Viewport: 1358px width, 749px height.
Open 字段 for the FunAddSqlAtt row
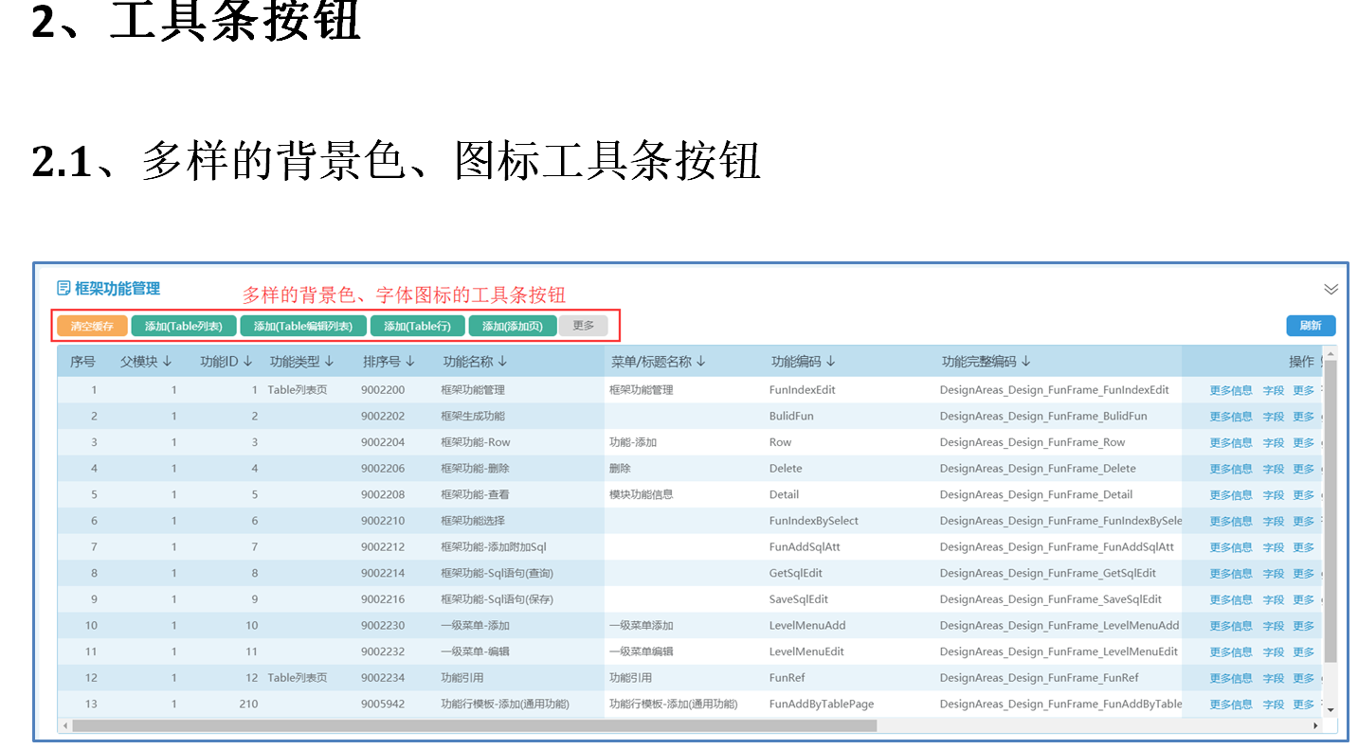coord(1274,547)
